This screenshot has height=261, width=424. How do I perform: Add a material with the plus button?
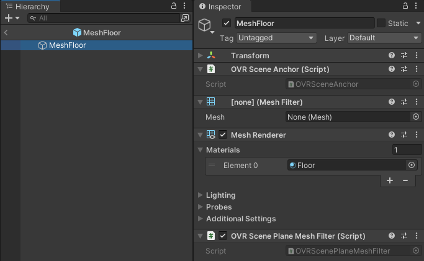click(x=390, y=180)
